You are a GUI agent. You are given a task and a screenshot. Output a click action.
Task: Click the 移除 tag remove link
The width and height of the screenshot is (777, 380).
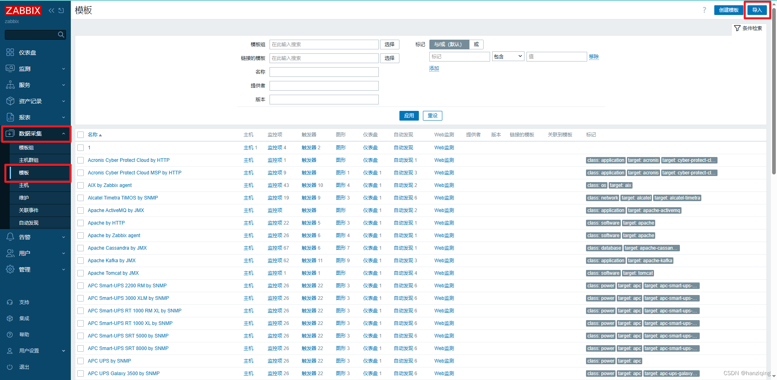(594, 57)
